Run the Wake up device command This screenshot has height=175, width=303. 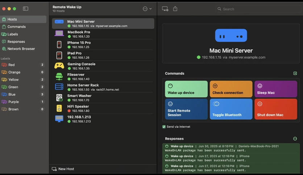click(x=186, y=89)
